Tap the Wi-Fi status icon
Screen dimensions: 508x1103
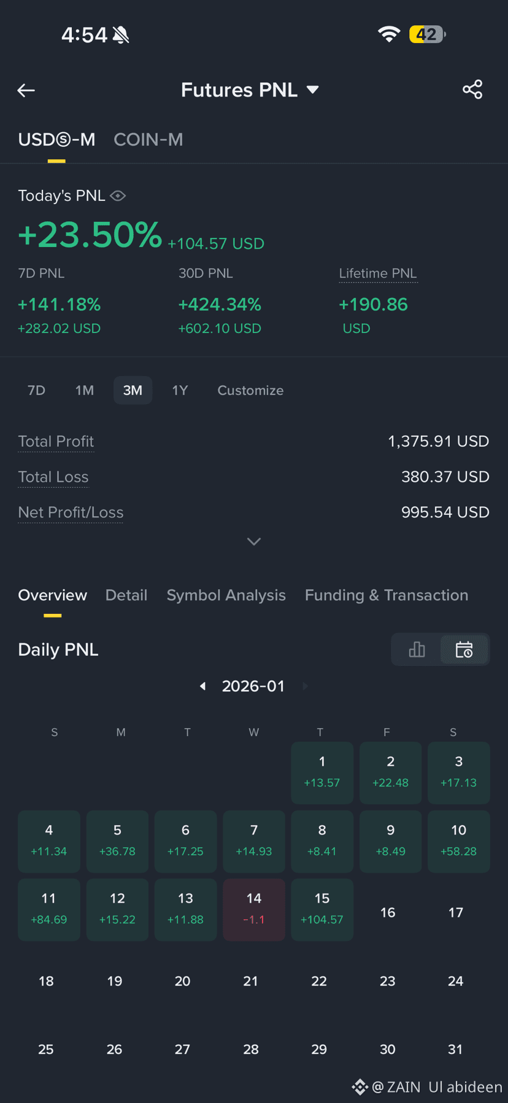388,34
